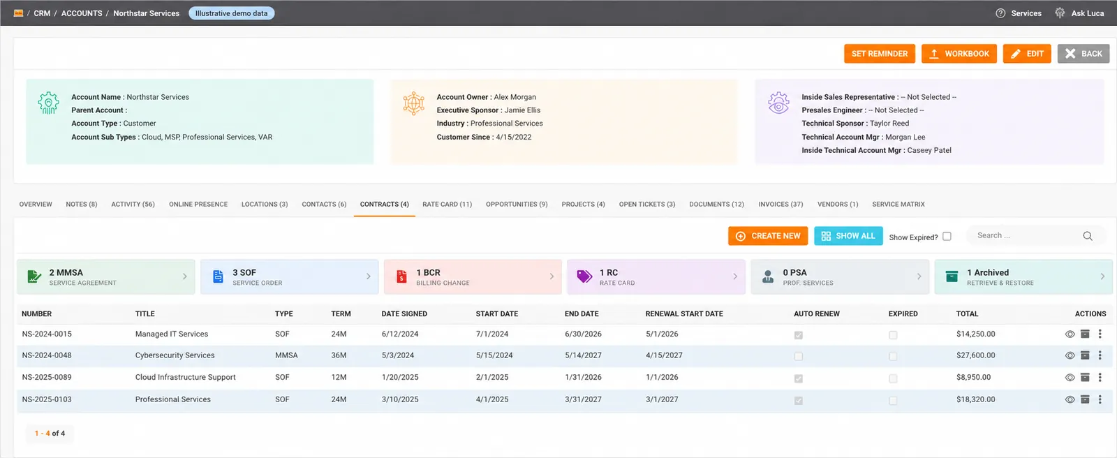Image resolution: width=1117 pixels, height=458 pixels.
Task: View contract NS-2024-0015 eye icon
Action: pos(1070,334)
